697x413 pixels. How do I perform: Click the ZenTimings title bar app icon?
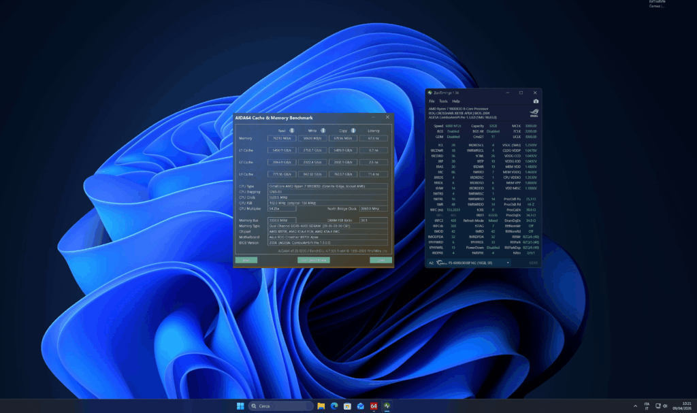click(430, 93)
